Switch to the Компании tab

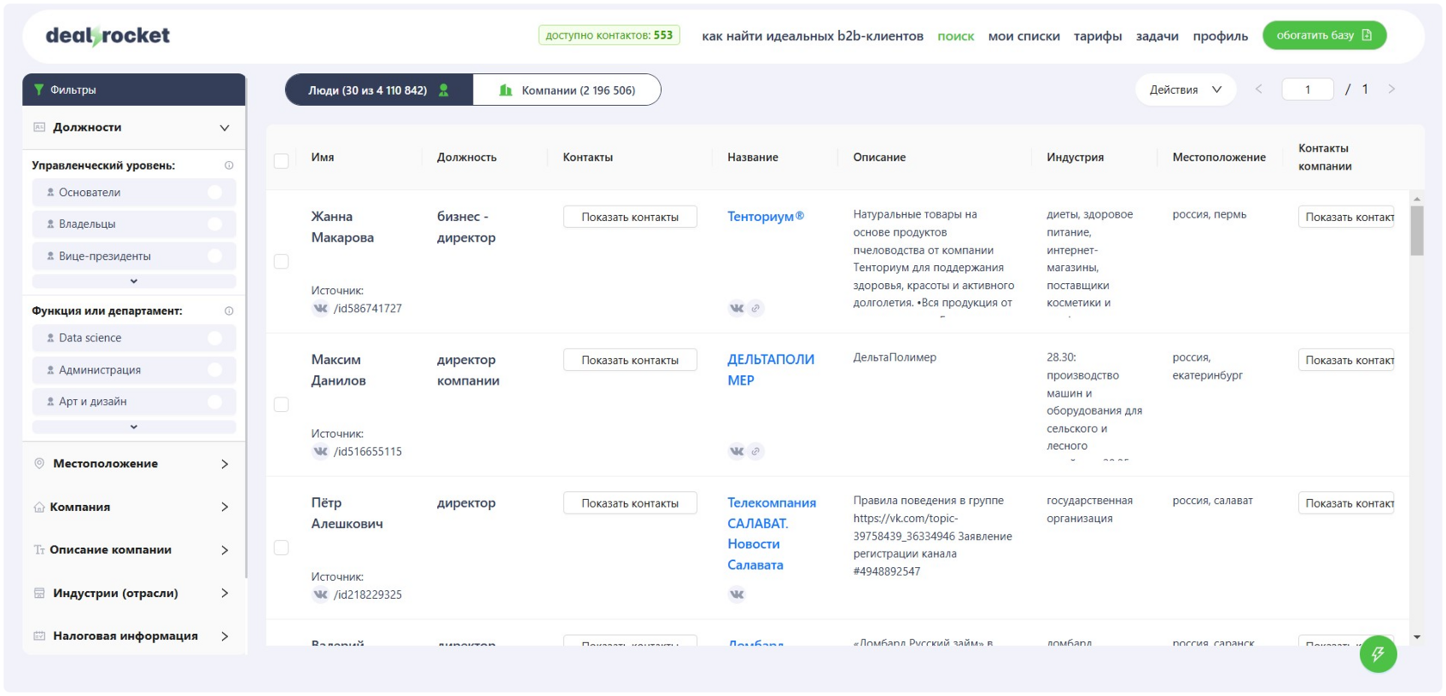pyautogui.click(x=567, y=90)
